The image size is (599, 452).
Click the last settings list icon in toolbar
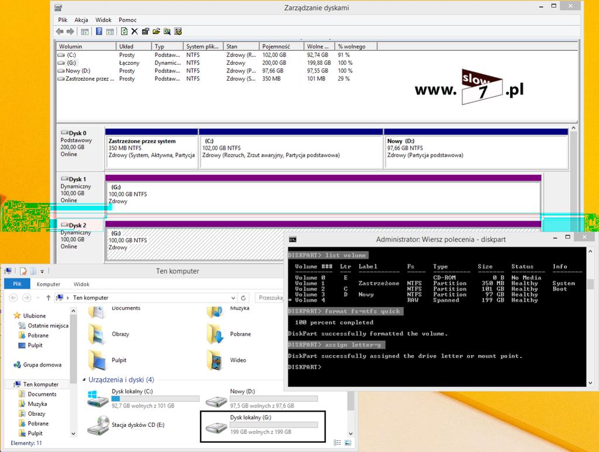178,32
